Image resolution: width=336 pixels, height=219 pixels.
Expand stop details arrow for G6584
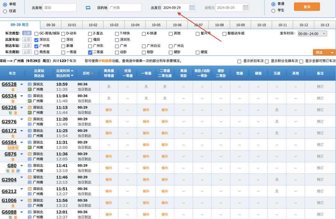(x=22, y=142)
